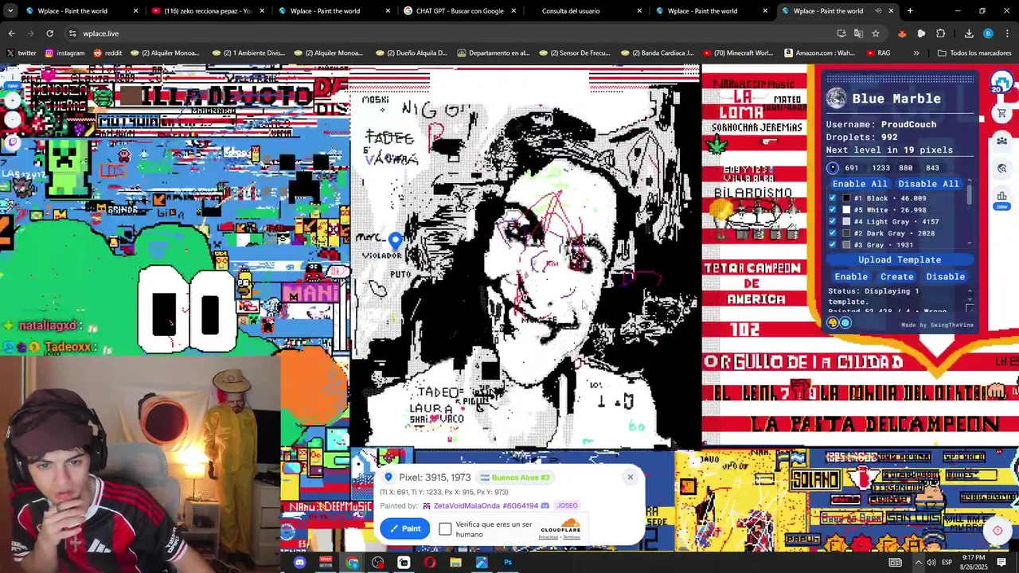Toggle the #5 White color checkbox
This screenshot has width=1019, height=573.
pyautogui.click(x=833, y=210)
